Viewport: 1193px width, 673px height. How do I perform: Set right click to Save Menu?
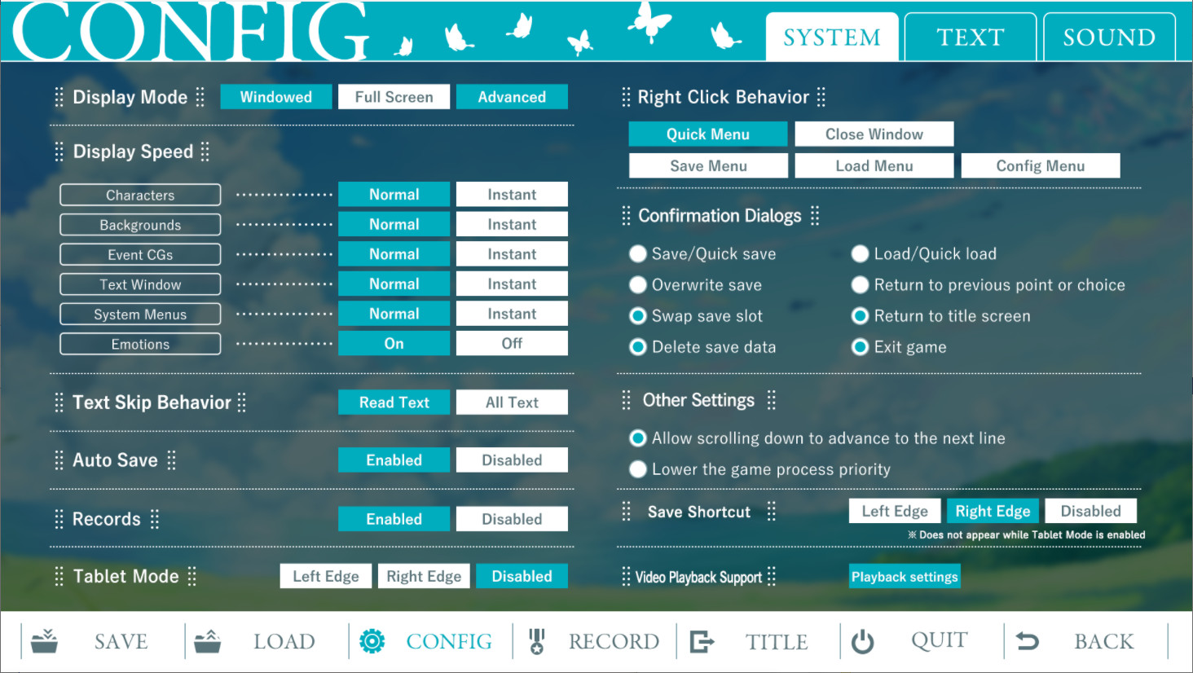(708, 166)
